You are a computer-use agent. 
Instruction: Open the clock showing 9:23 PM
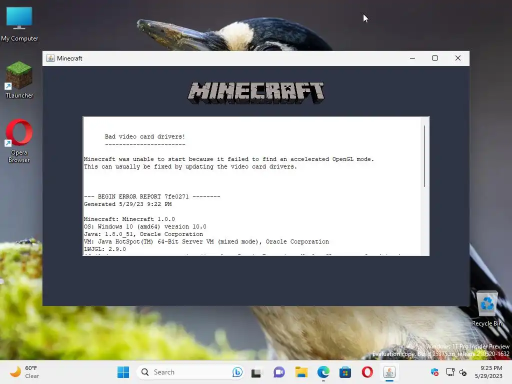tap(488, 372)
